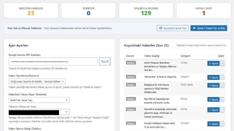This screenshot has width=234, height=131.
Task: Publish the Assala Nasri news item
Action: pos(213,124)
